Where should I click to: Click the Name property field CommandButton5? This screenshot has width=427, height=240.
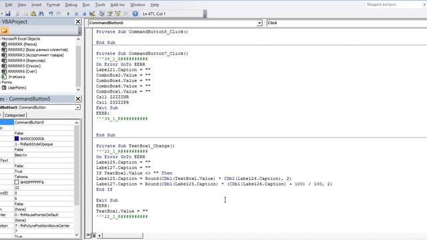[43, 123]
